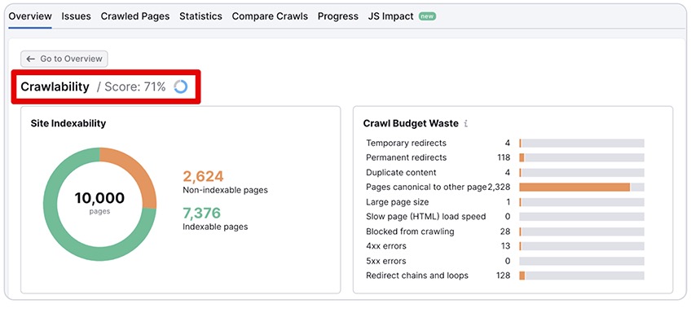
Task: Click the Pages canonical to other page bar
Action: click(x=582, y=188)
